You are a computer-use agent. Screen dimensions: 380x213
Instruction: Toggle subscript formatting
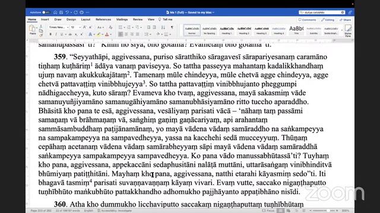[76, 34]
